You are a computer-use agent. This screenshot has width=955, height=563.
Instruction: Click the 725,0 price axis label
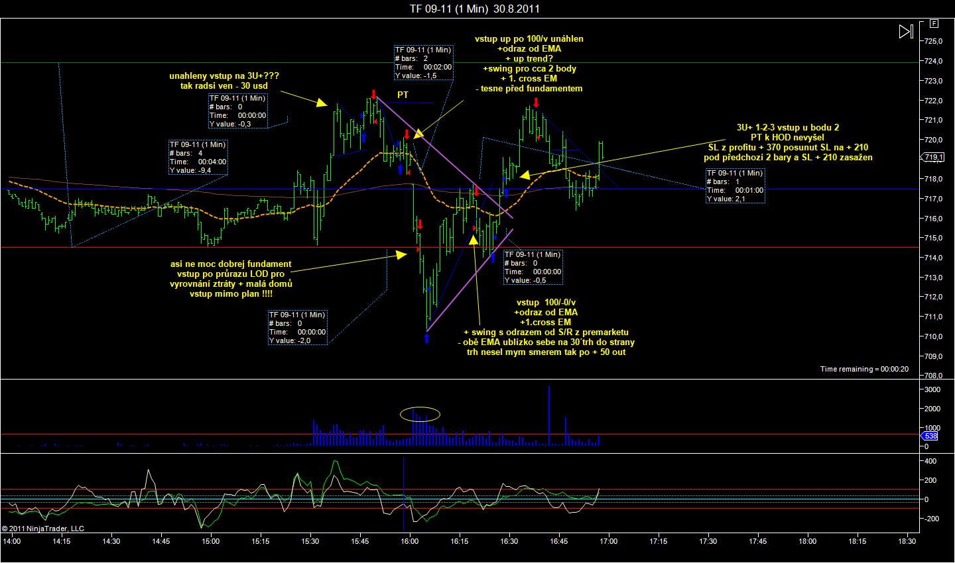coord(933,41)
